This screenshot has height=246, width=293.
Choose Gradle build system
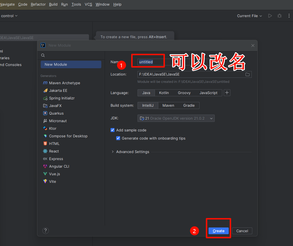pyautogui.click(x=189, y=105)
